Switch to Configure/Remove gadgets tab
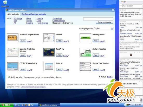This screenshot has height=107, width=143. click(34, 14)
